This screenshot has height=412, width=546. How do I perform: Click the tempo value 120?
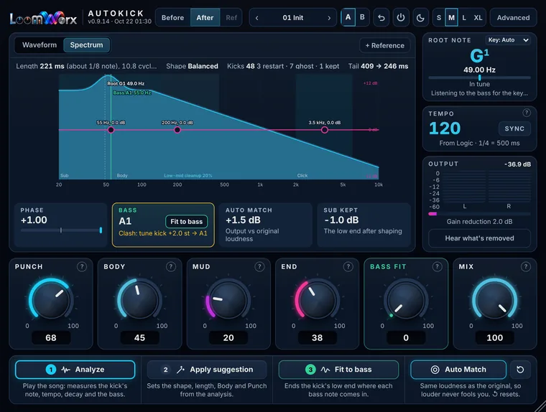(x=445, y=128)
